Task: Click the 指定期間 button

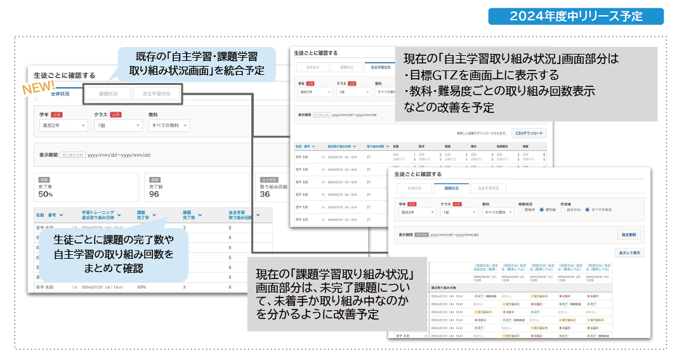Action: pyautogui.click(x=629, y=235)
